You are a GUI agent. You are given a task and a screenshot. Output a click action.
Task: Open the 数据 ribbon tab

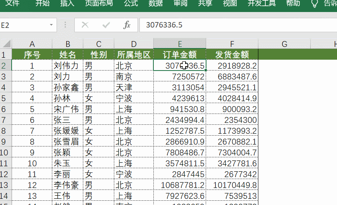156,3
